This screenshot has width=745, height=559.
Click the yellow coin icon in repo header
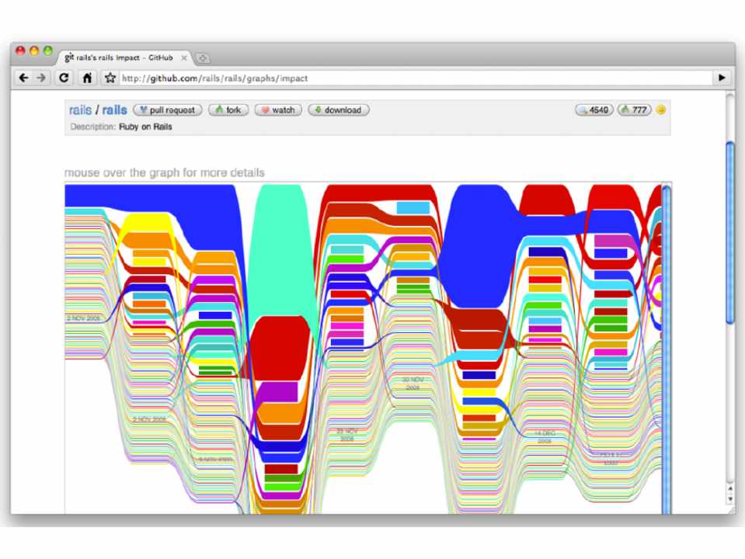pos(660,110)
